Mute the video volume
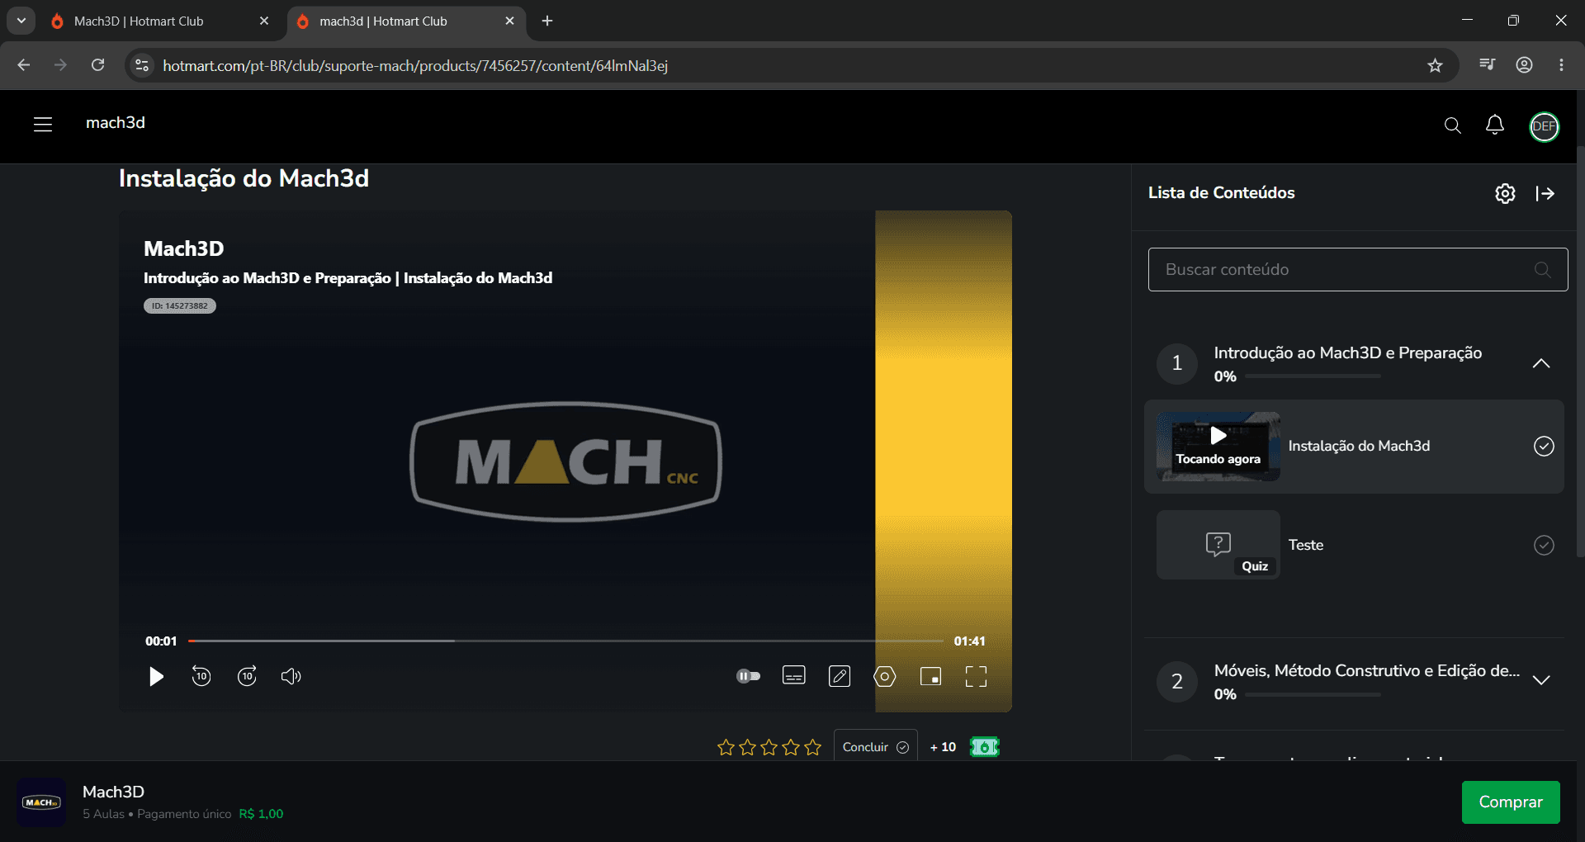The width and height of the screenshot is (1585, 842). [291, 677]
